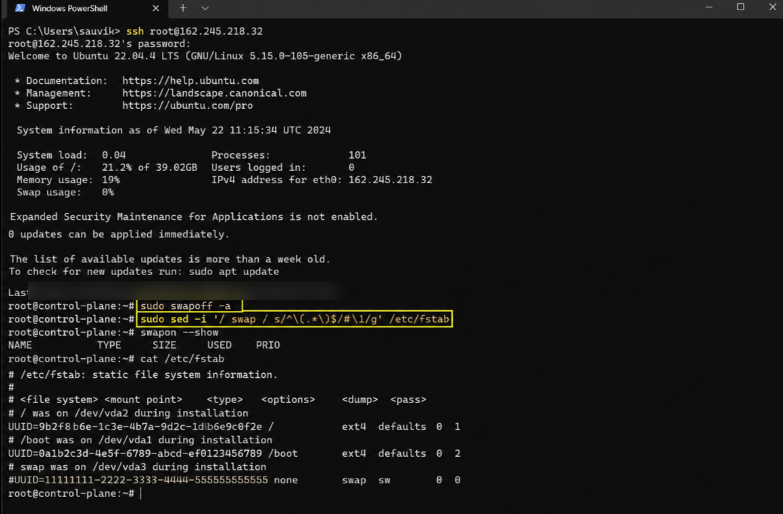Click '# /etc/fstab: static file system information.'
This screenshot has height=514, width=783.
coord(143,374)
